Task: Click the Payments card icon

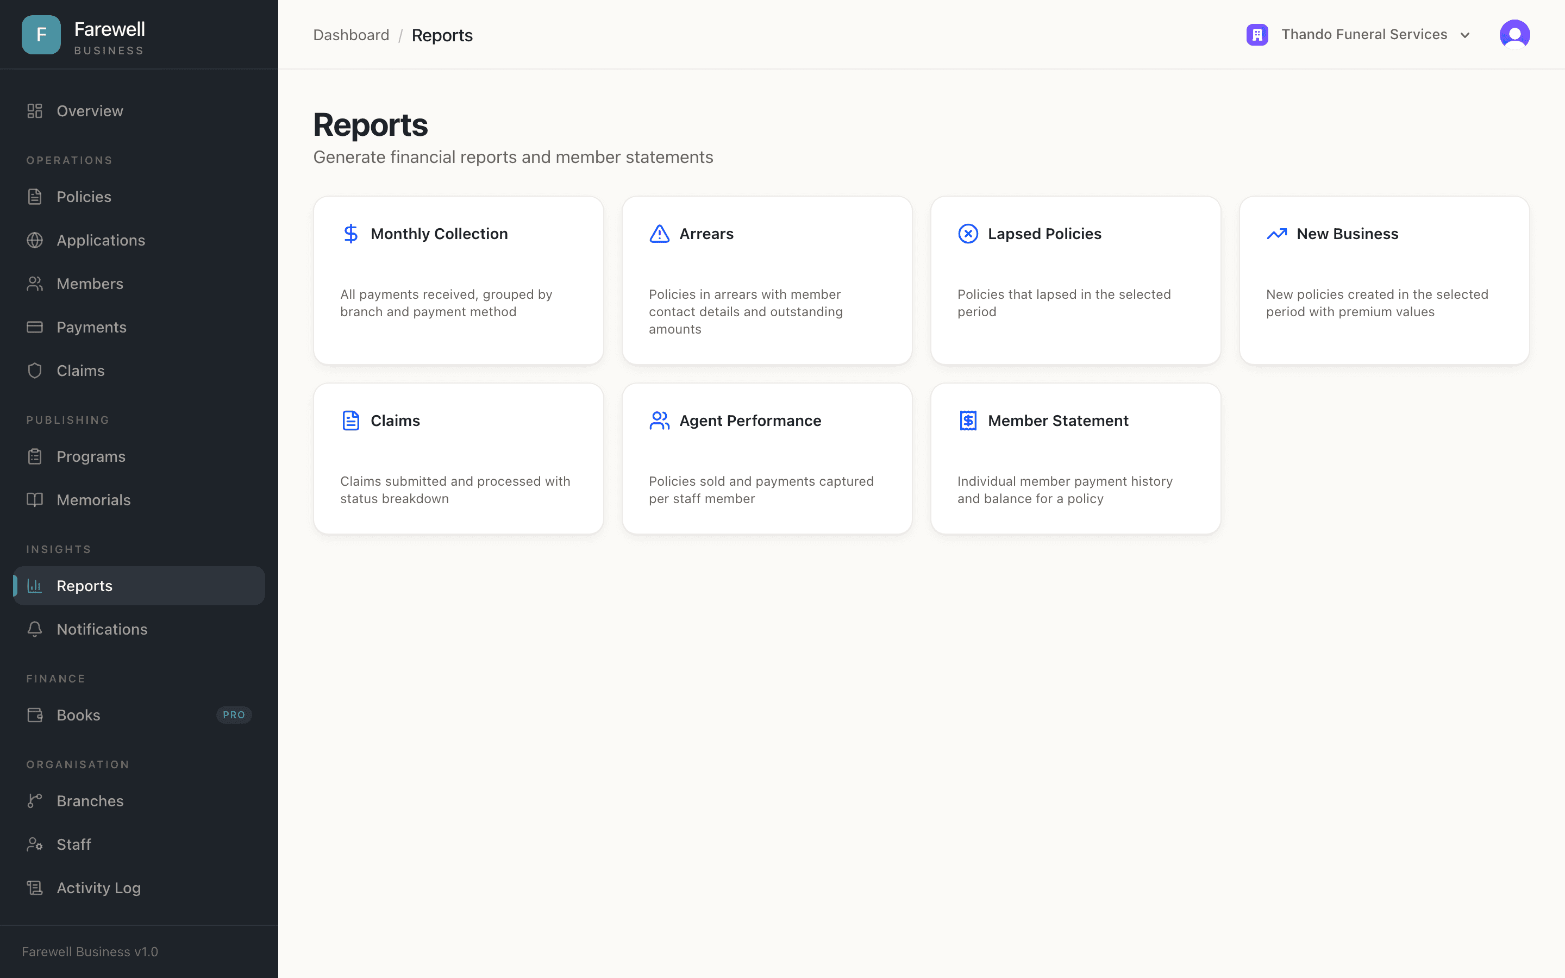Action: click(x=35, y=327)
